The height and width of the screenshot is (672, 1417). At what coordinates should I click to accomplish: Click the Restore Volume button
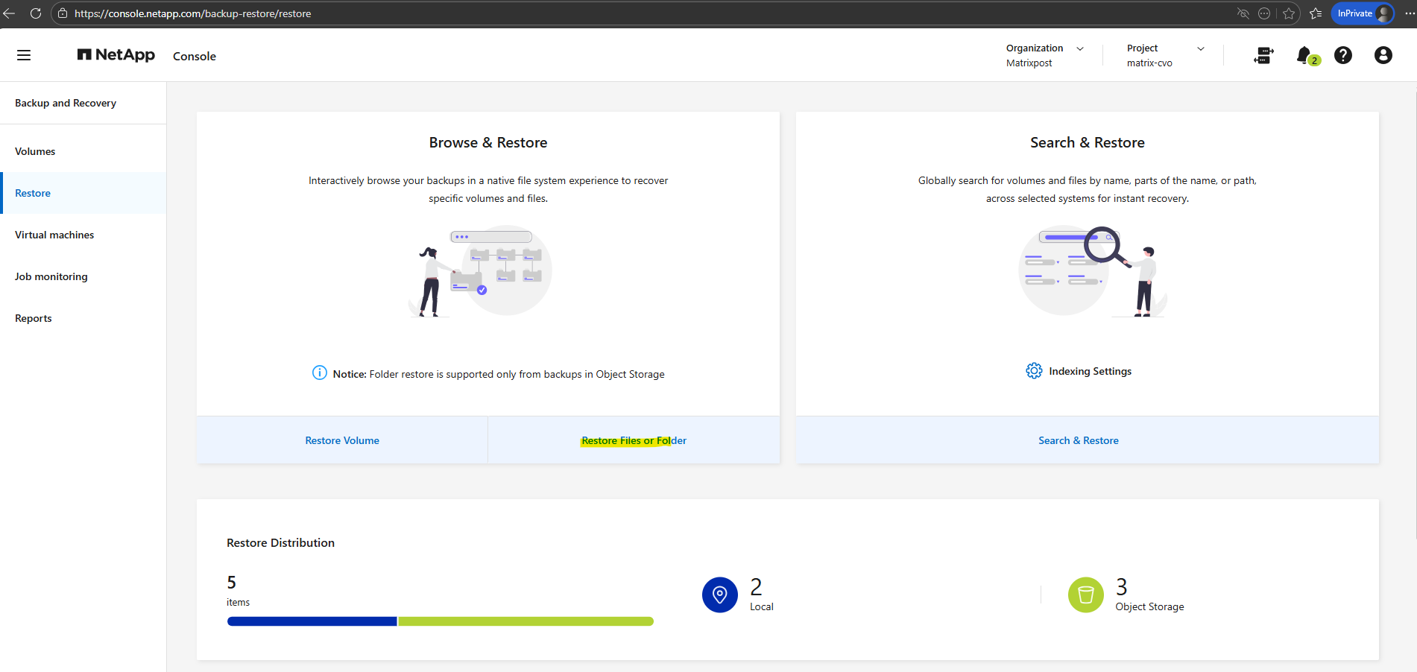342,440
